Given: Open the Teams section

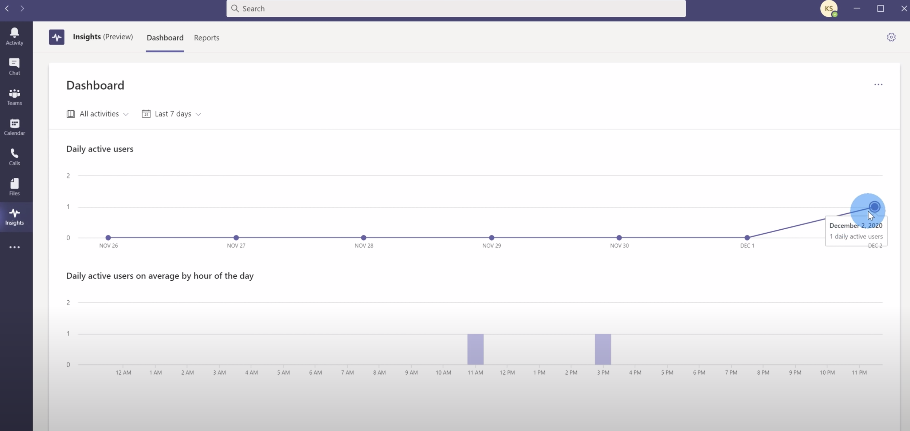Looking at the screenshot, I should coord(14,96).
